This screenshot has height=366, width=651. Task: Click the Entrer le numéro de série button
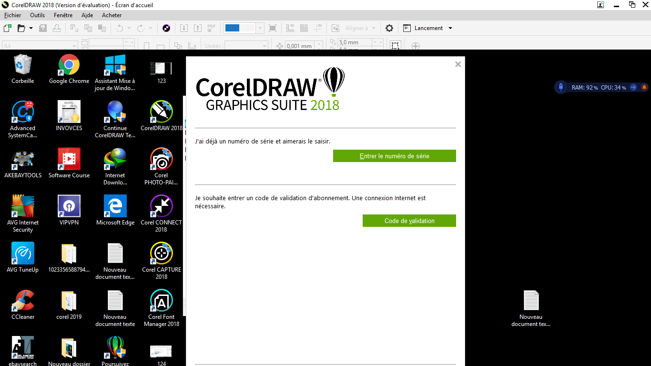tap(394, 156)
